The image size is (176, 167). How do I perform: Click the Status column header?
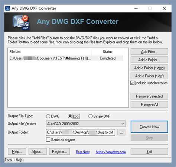pos(107,52)
